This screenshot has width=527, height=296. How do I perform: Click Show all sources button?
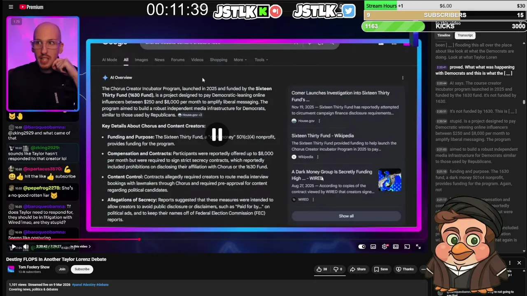point(346,216)
